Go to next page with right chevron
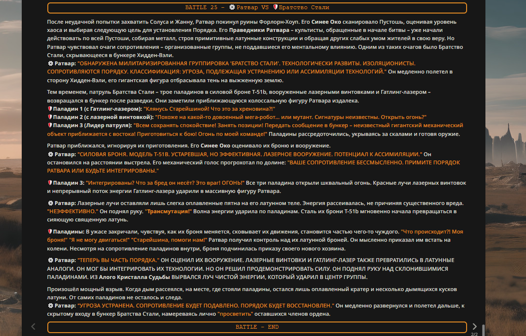The height and width of the screenshot is (336, 526). tap(474, 327)
